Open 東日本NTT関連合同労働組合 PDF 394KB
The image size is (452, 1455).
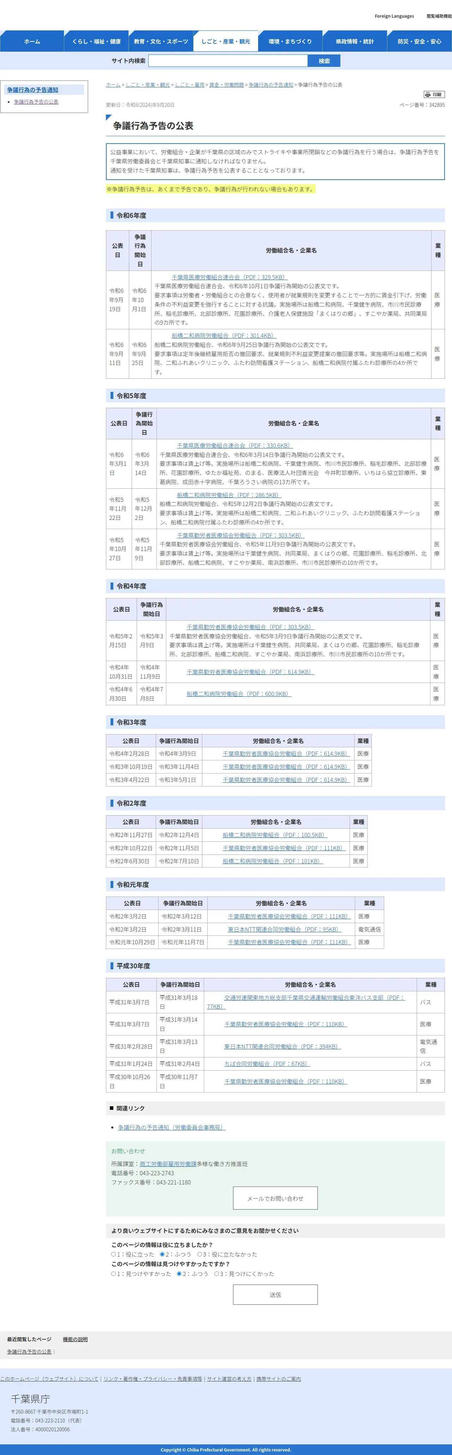(282, 1046)
